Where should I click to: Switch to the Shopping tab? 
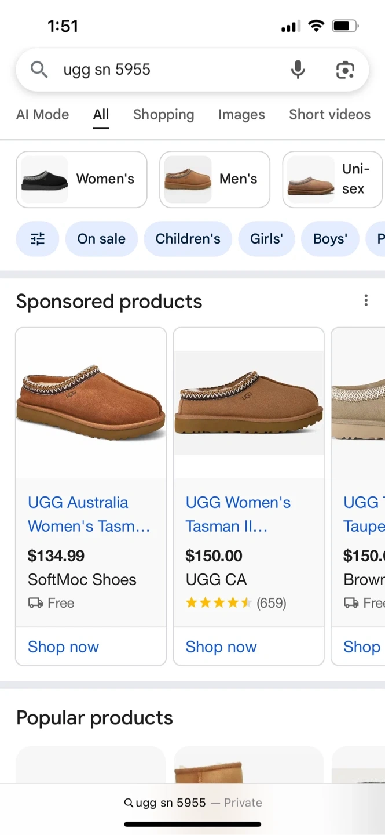tap(163, 115)
